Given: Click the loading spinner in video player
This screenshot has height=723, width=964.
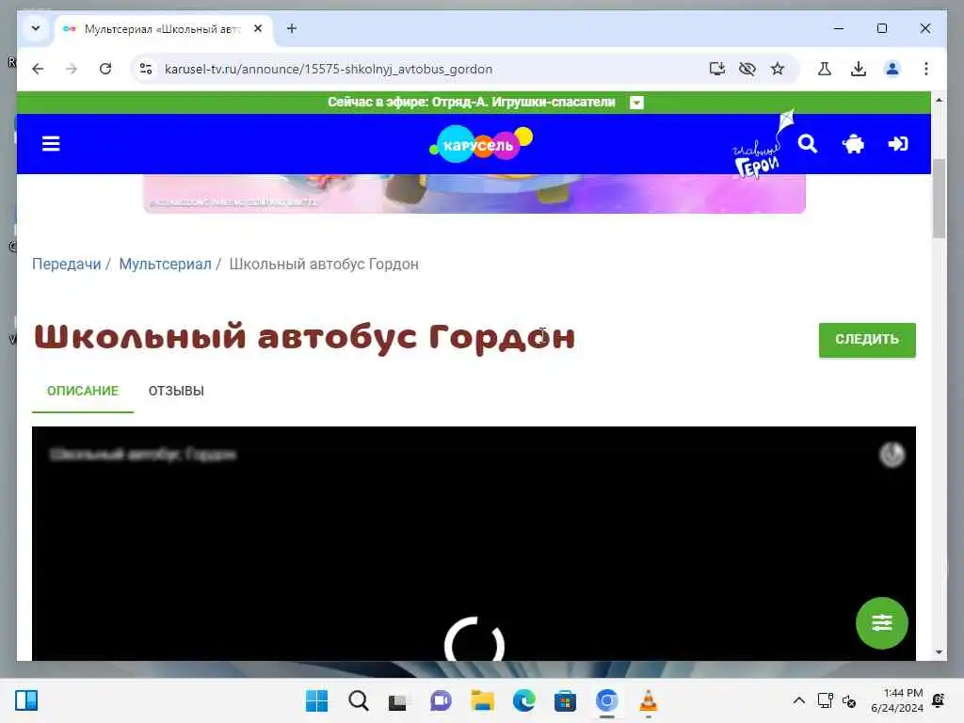Looking at the screenshot, I should coord(474,639).
